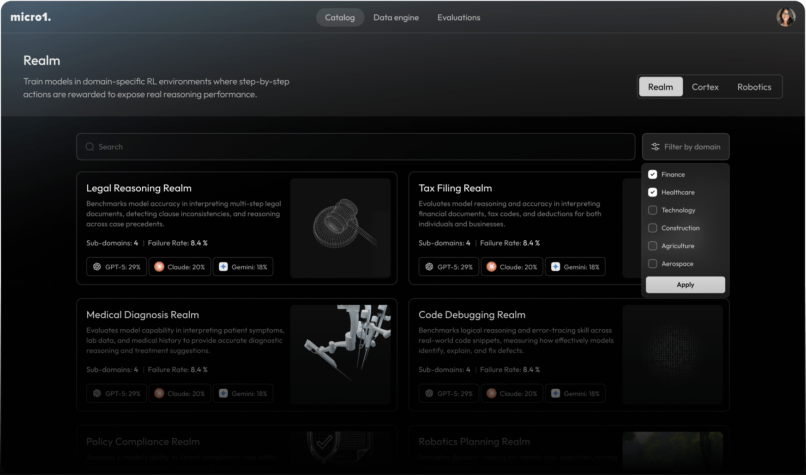Click the Aerospace filter label
The width and height of the screenshot is (806, 475).
(677, 264)
